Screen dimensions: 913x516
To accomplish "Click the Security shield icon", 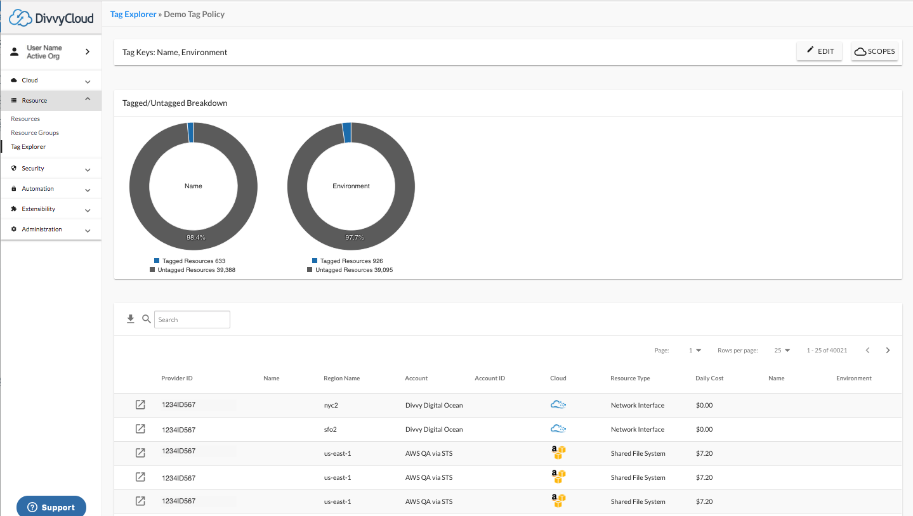I will pos(14,169).
